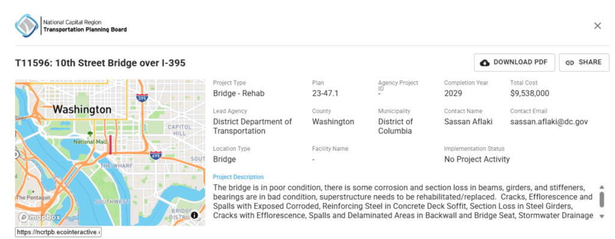Click the Project Description heading

point(238,177)
